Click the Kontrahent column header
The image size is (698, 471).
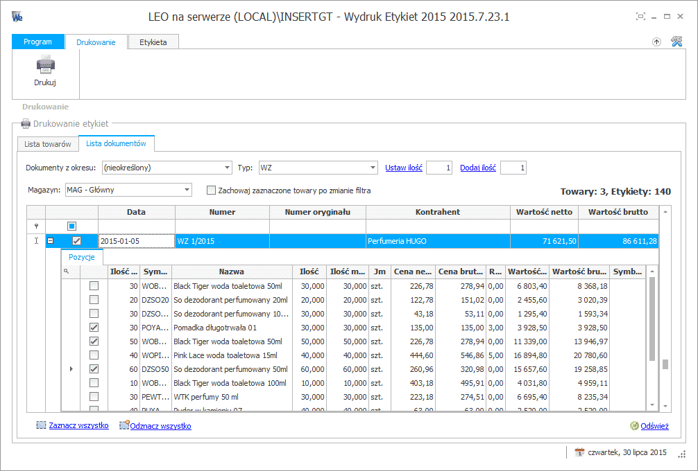438,212
